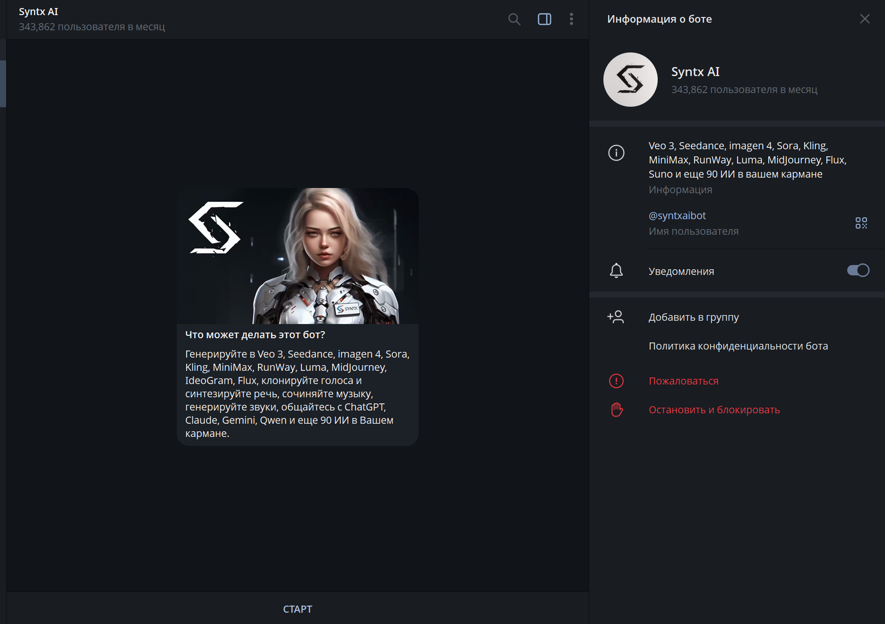Open the bot intro image with woman
Image resolution: width=885 pixels, height=624 pixels.
pyautogui.click(x=298, y=256)
